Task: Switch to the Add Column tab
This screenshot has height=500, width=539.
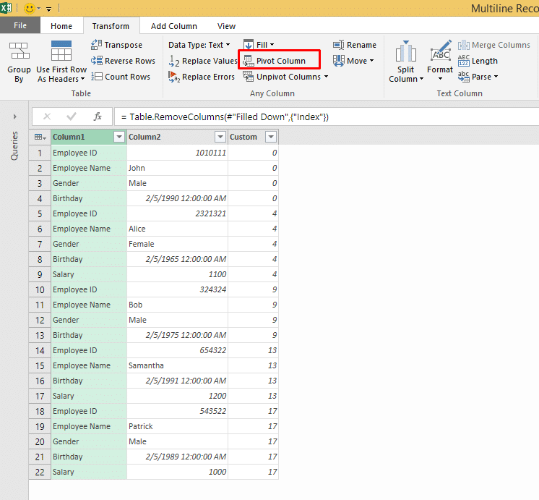Action: [x=174, y=26]
